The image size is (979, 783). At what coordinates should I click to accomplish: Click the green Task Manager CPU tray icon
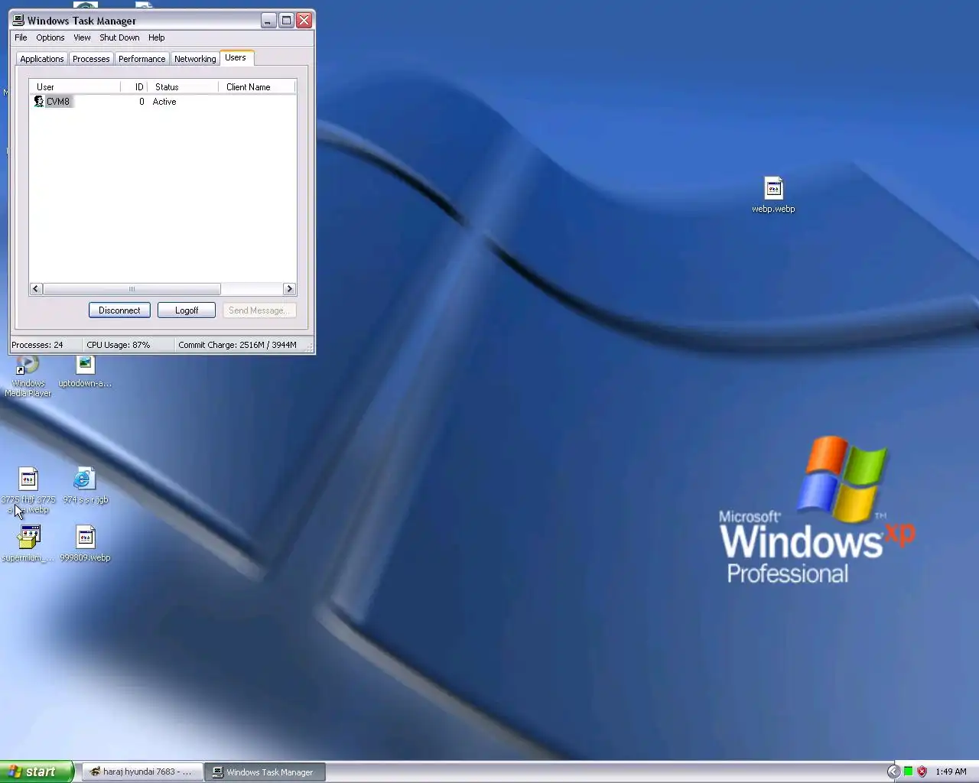click(908, 772)
